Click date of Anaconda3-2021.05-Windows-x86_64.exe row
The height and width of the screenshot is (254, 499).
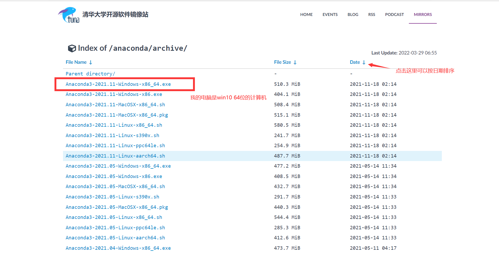coord(373,166)
